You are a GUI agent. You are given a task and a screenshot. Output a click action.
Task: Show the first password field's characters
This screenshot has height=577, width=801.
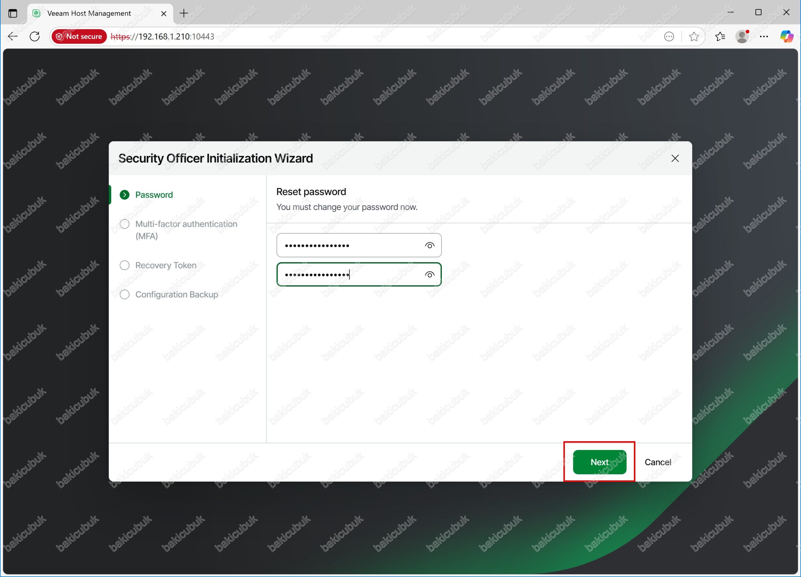(430, 245)
